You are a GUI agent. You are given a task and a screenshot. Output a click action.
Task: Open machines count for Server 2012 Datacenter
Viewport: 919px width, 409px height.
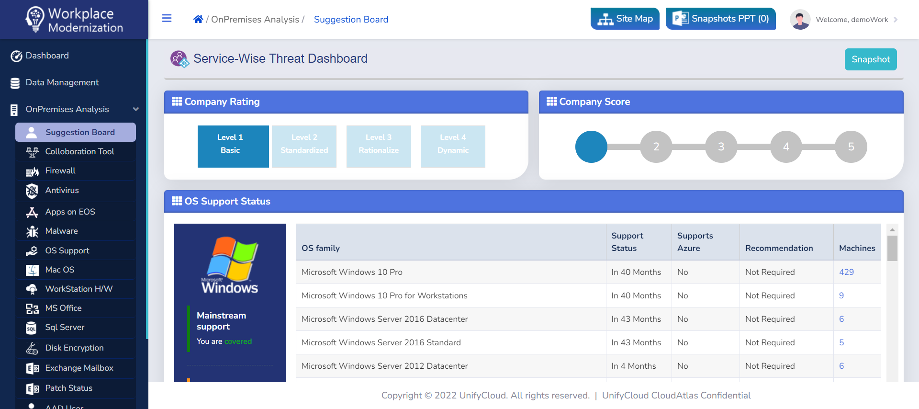pyautogui.click(x=841, y=366)
